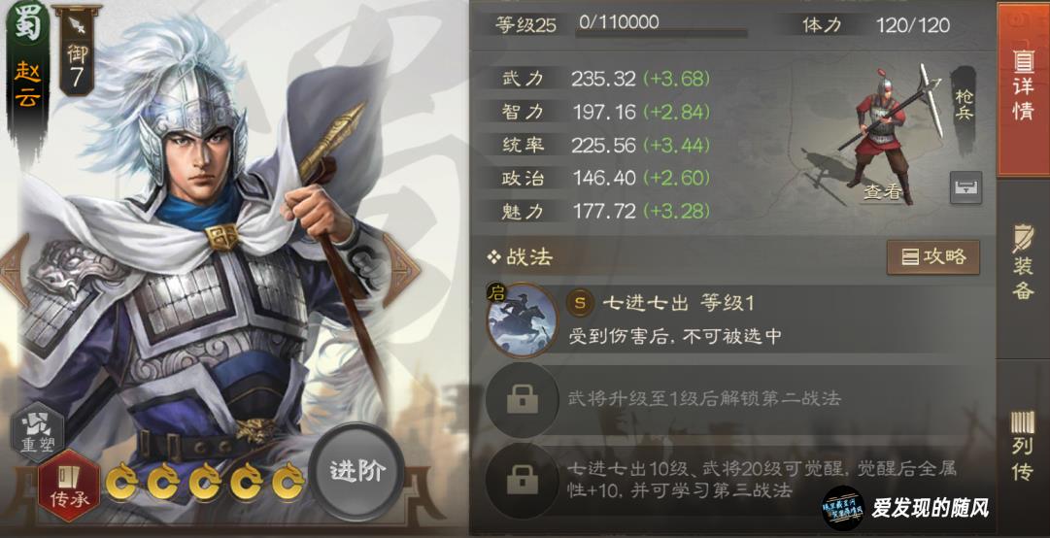Show previous hero with left arrow
1050x538 pixels.
tap(14, 270)
